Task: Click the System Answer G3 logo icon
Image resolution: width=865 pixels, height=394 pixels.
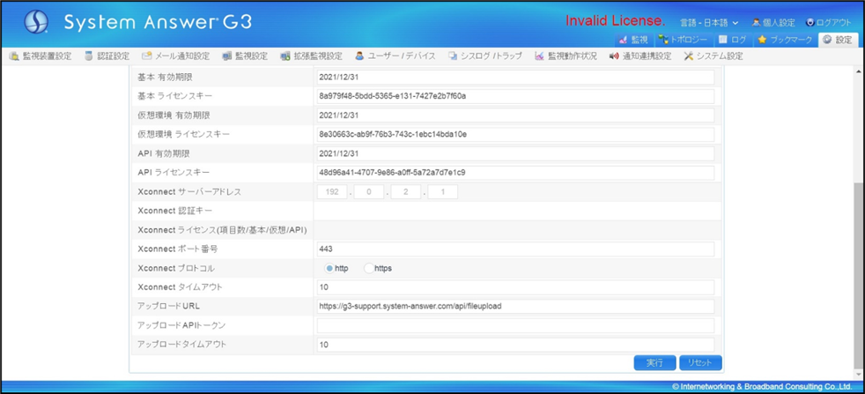Action: point(36,21)
